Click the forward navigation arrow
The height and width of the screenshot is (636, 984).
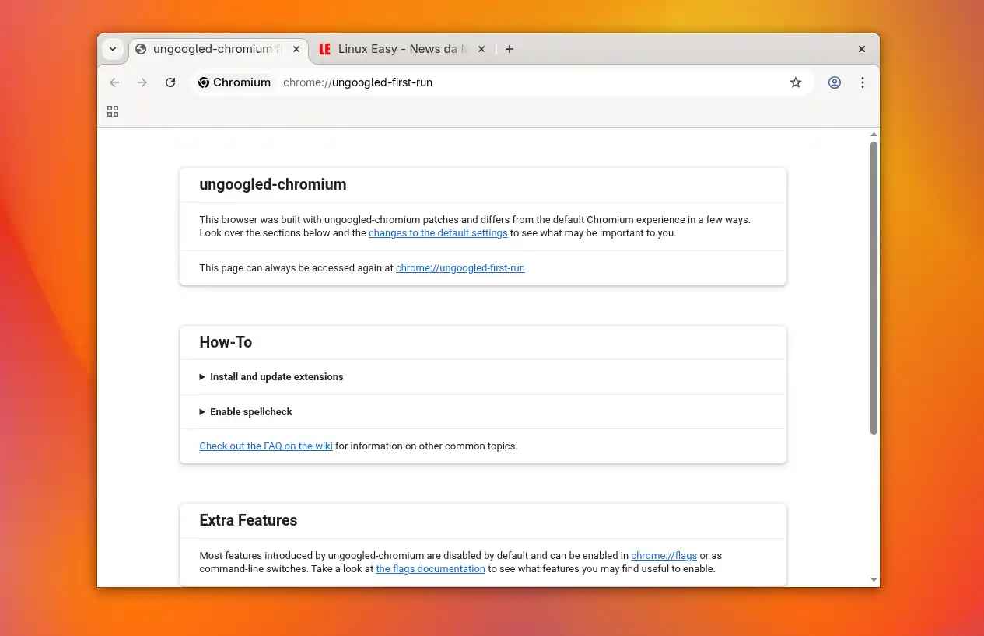142,82
